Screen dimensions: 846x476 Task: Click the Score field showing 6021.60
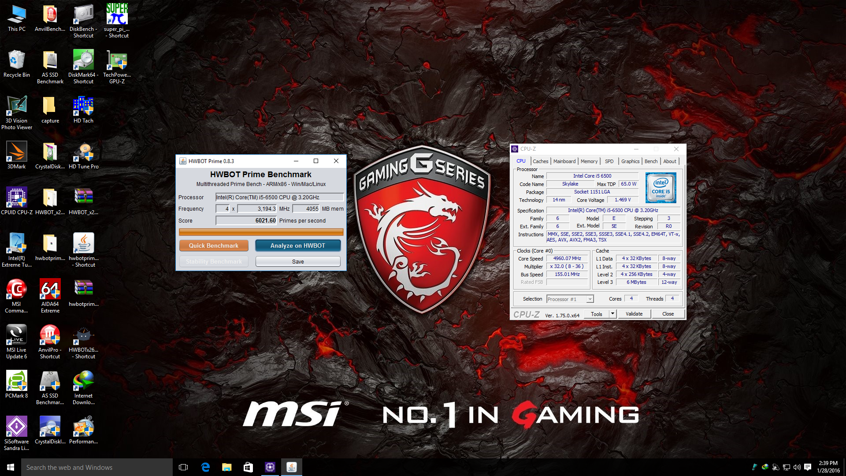[x=246, y=220]
